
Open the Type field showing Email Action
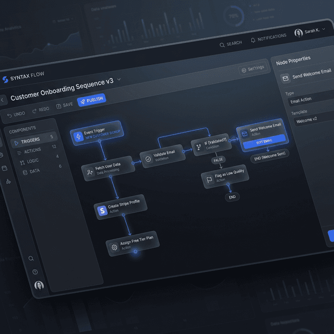pos(311,99)
